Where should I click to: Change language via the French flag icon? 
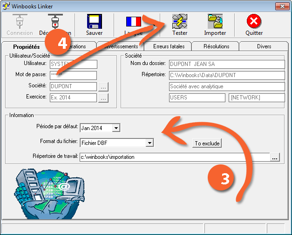coord(134,21)
